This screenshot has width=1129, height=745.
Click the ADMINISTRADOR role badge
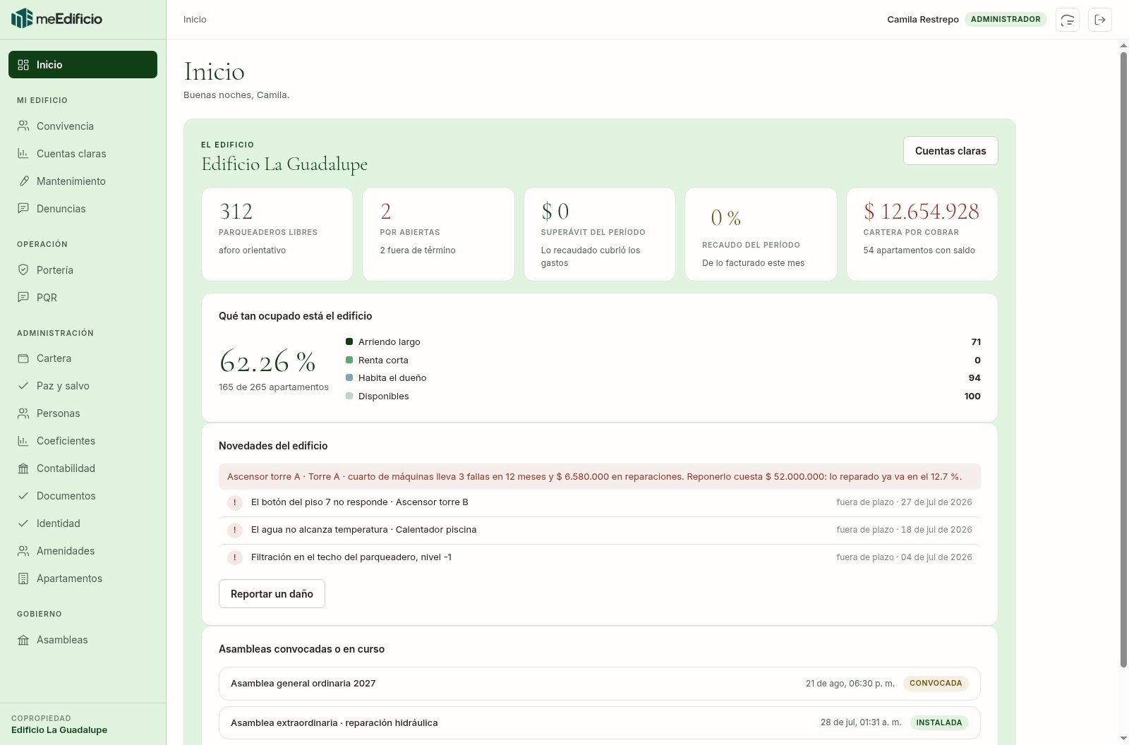click(x=1006, y=20)
